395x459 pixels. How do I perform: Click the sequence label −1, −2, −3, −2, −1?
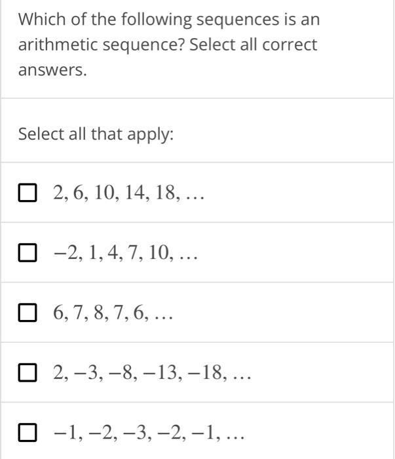(x=149, y=433)
